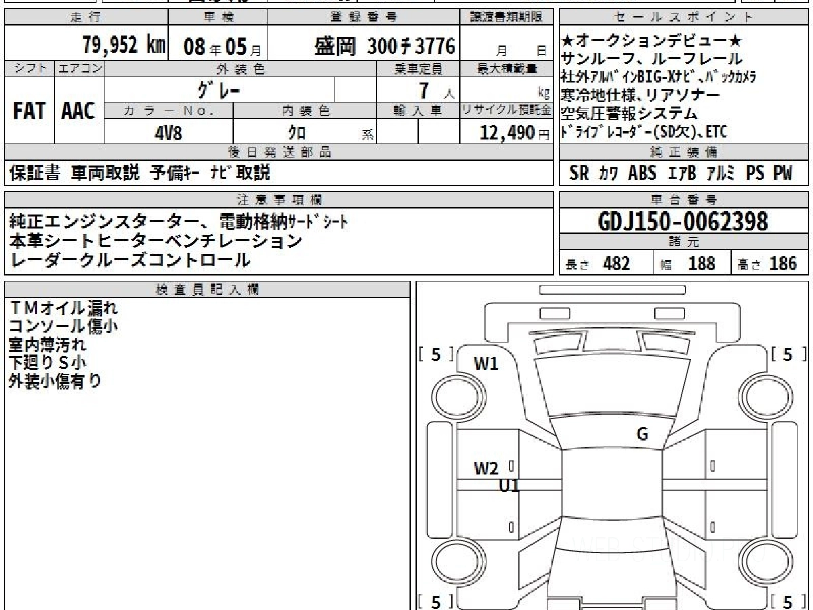Select the FAT shift value

point(28,111)
